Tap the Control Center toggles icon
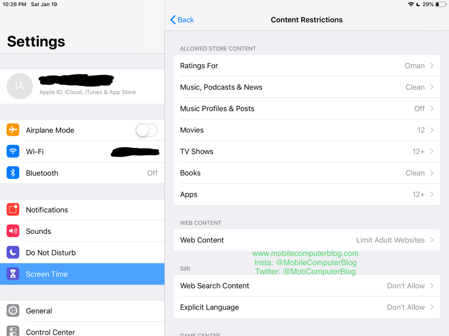The height and width of the screenshot is (336, 449). pos(13,331)
